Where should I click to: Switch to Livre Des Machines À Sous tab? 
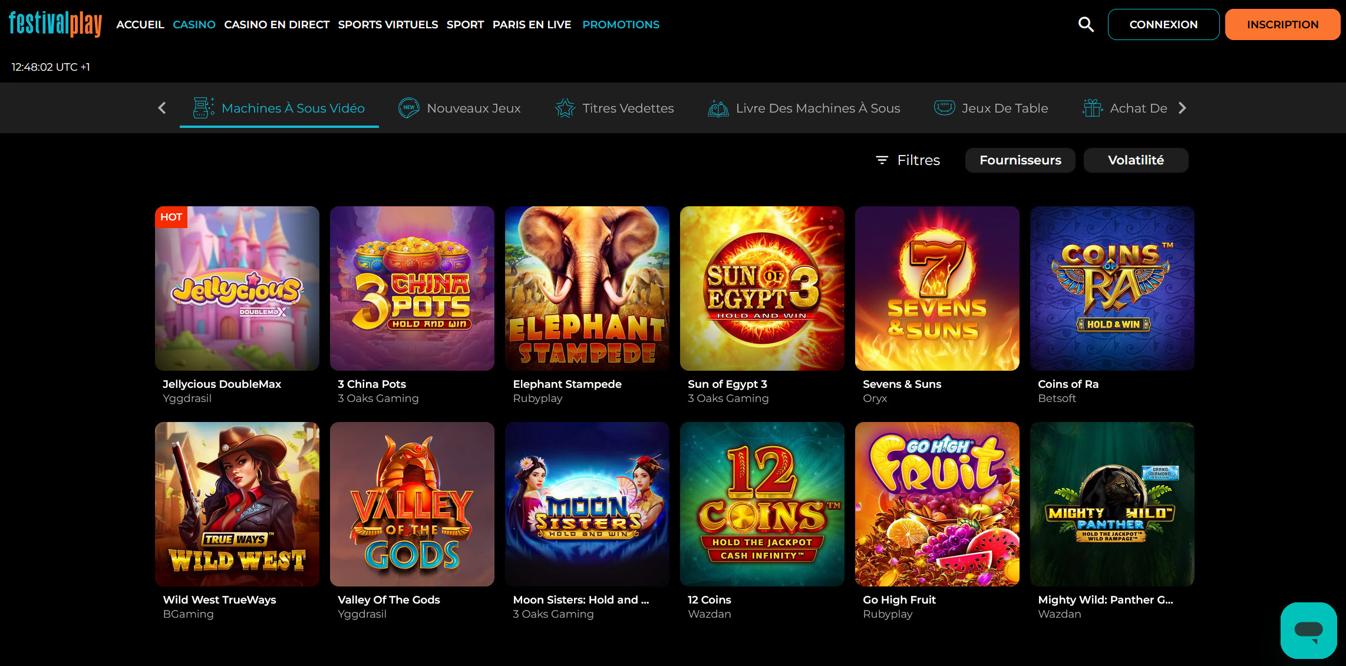point(804,108)
